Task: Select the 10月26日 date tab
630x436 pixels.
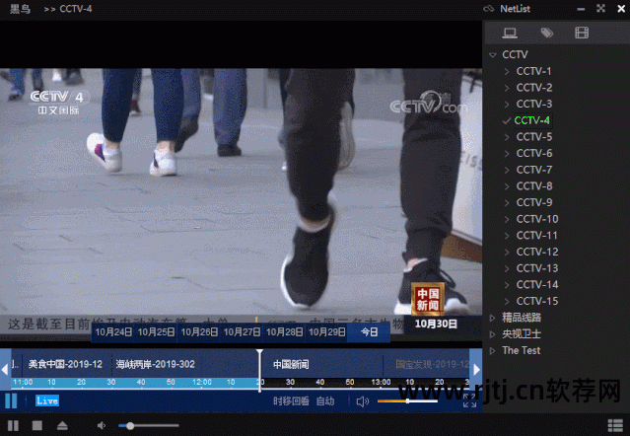Action: [199, 331]
